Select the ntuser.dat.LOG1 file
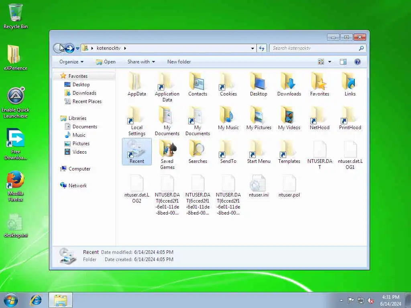This screenshot has height=308, width=411. pos(350,155)
